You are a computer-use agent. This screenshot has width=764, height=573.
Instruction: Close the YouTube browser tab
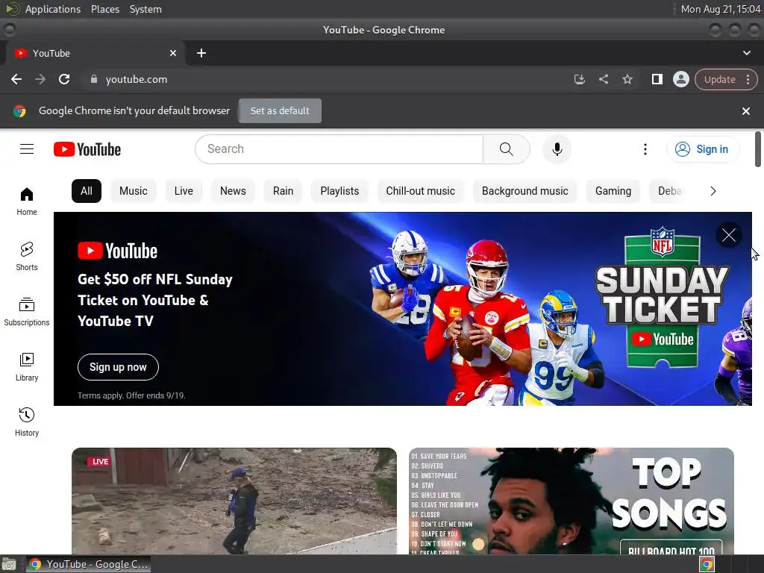click(x=173, y=53)
